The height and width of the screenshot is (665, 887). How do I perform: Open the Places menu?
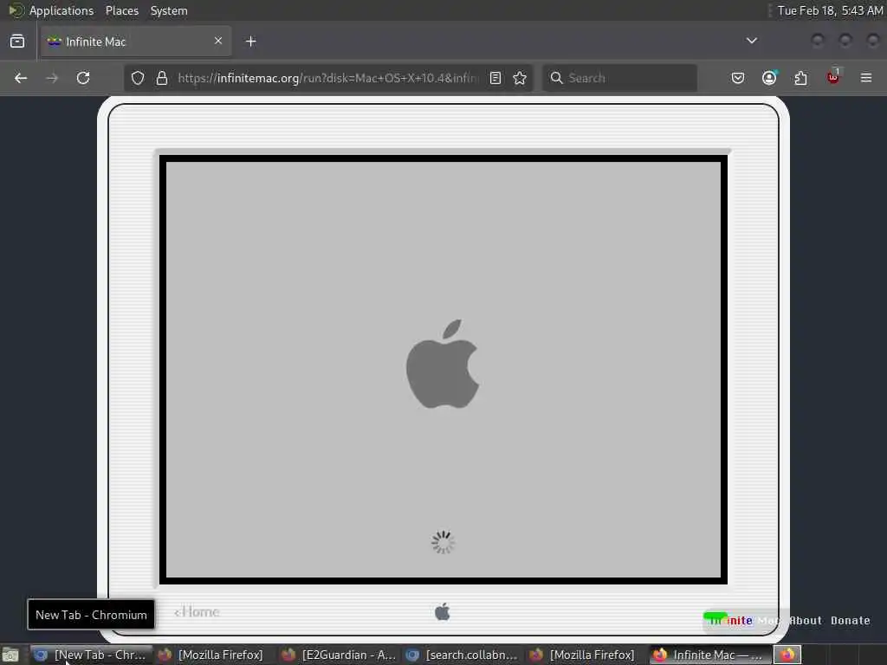click(x=122, y=10)
